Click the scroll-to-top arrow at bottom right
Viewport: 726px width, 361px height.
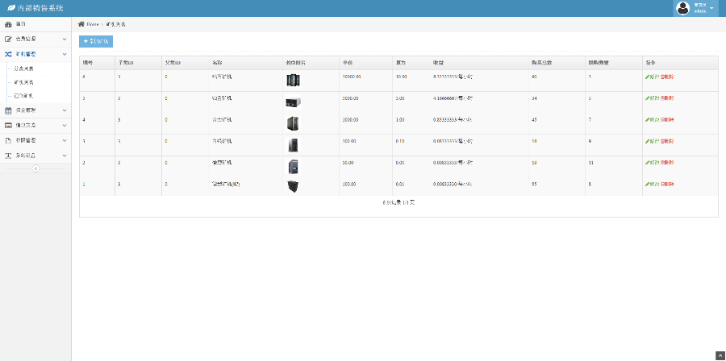(720, 355)
